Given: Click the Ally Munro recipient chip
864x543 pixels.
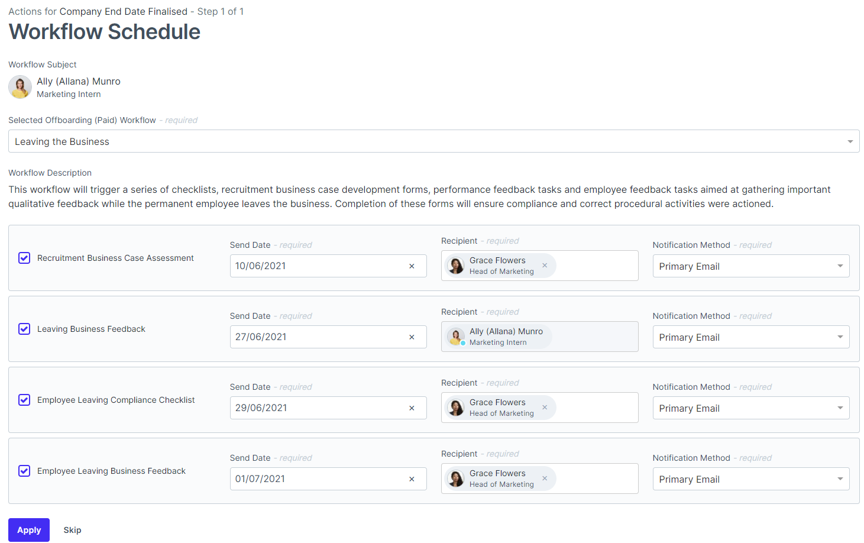Looking at the screenshot, I should click(499, 337).
